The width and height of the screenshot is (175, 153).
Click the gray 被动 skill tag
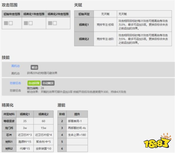pos(34,67)
